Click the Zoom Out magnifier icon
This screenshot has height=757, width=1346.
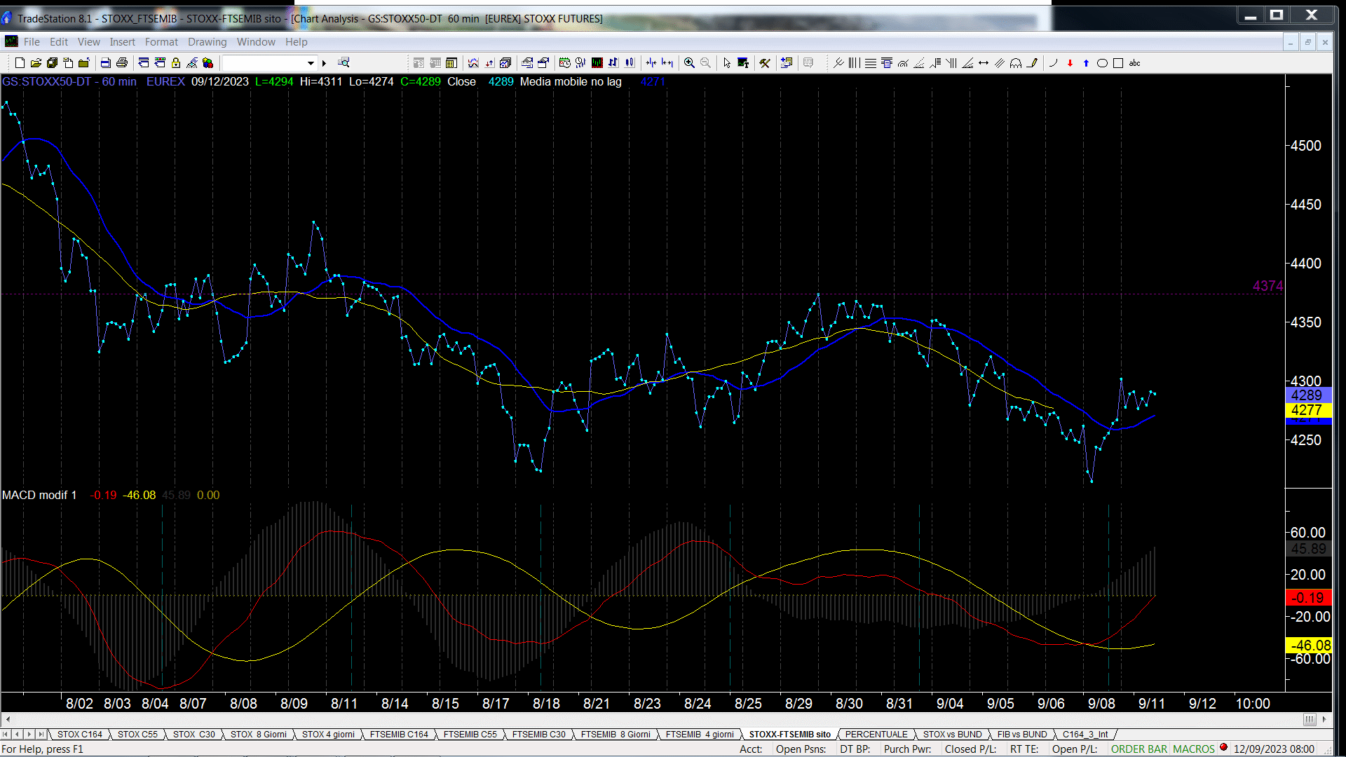[x=705, y=63]
